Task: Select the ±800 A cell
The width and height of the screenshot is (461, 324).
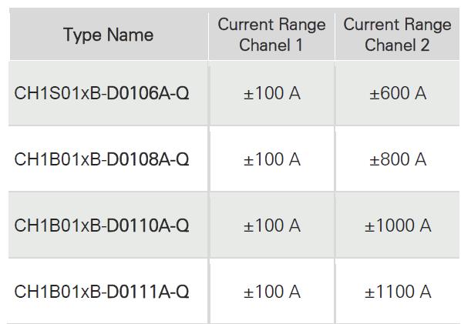Action: tap(398, 159)
